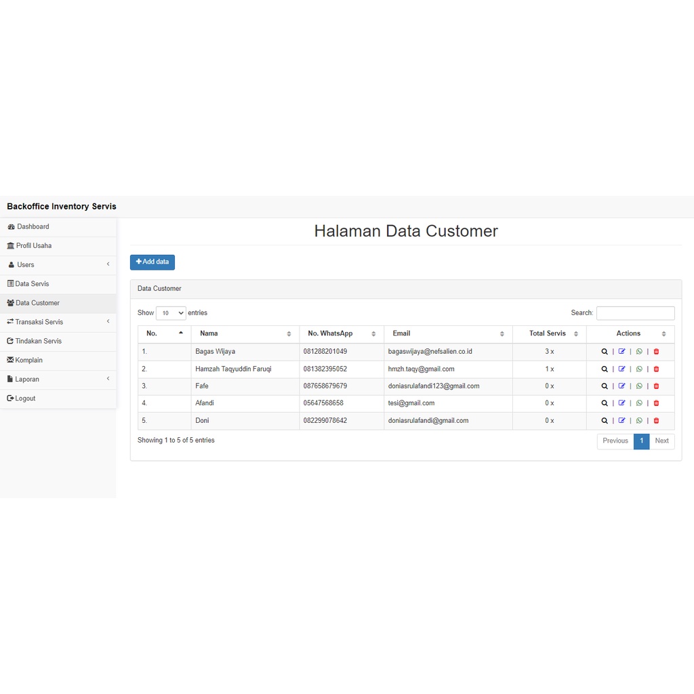The image size is (694, 694).
Task: Edit icon in Bagas Wijaya row
Action: 621,352
